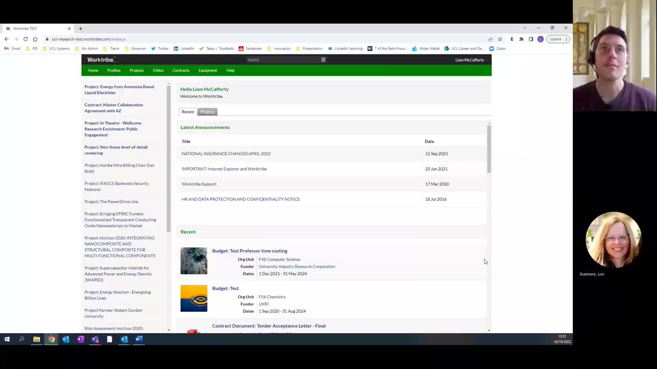Open the Liam McCafferty account menu
This screenshot has height=369, width=657.
pos(469,60)
